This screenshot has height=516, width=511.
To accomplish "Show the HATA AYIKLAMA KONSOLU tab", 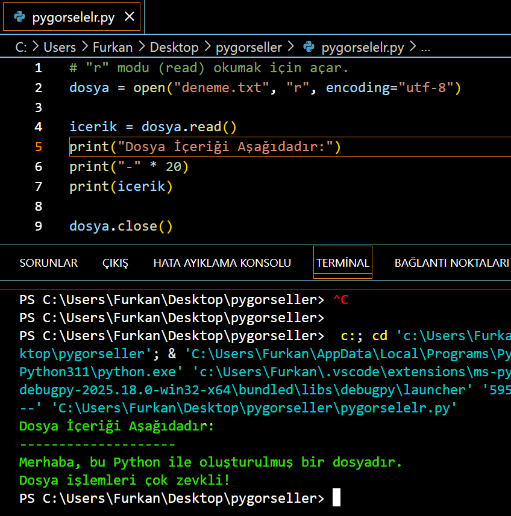I will pyautogui.click(x=222, y=263).
